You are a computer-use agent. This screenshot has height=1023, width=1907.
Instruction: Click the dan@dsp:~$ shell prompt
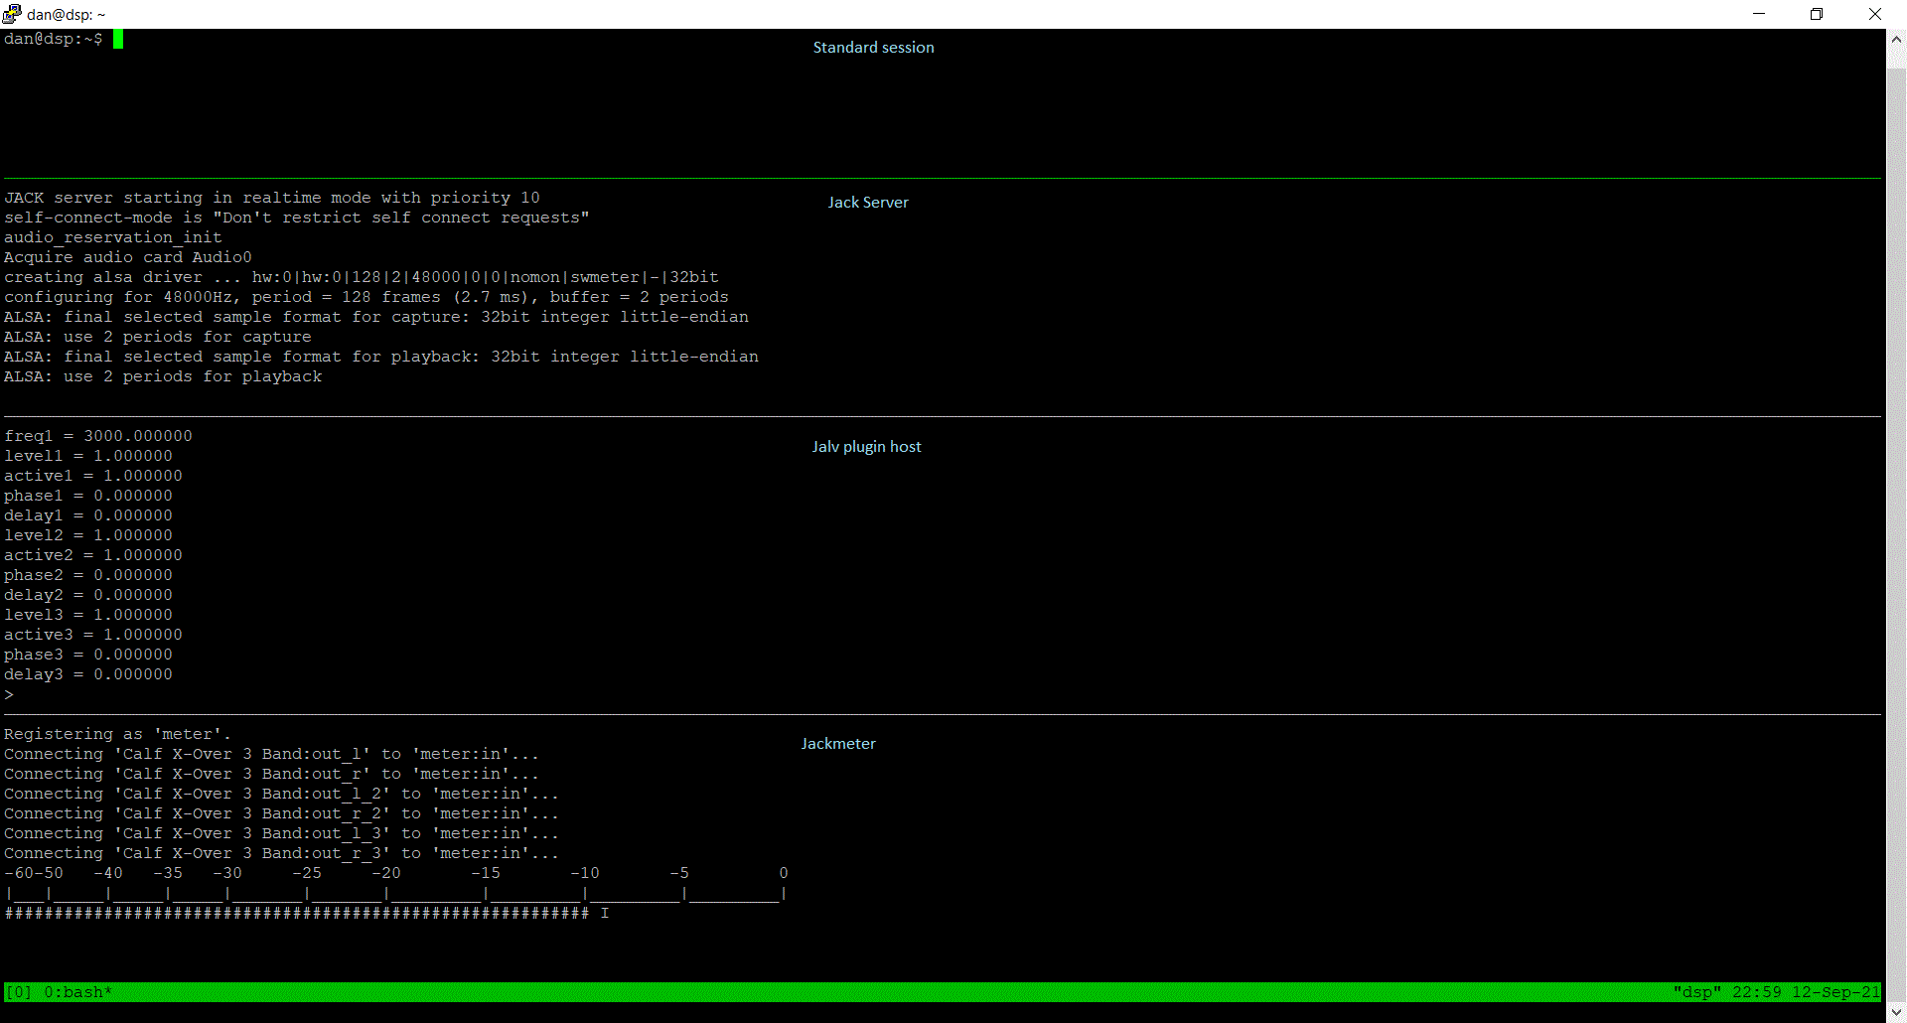click(54, 39)
